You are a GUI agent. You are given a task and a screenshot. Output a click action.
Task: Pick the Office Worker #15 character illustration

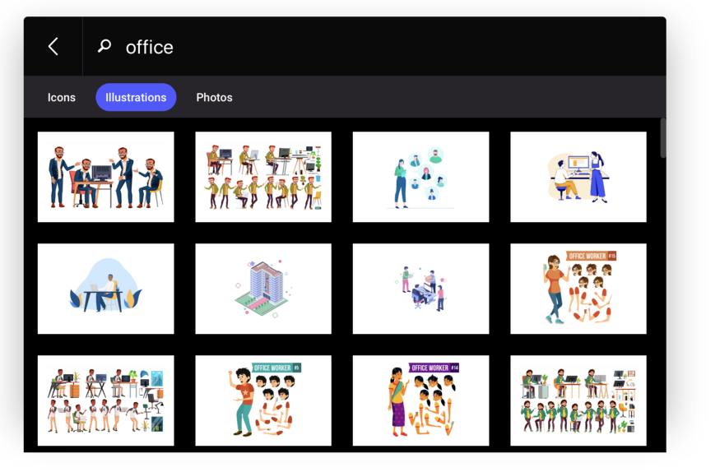click(578, 289)
